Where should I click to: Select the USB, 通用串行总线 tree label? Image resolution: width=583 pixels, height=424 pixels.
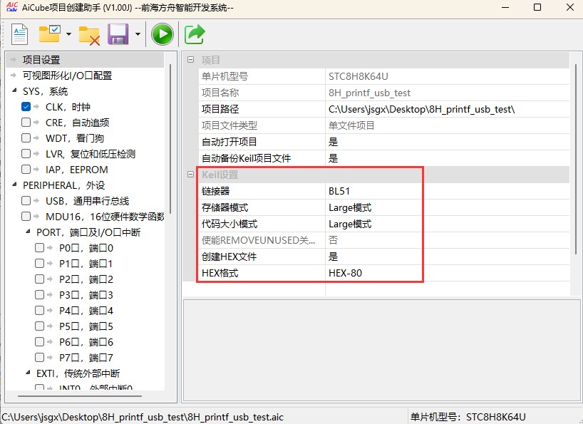[x=88, y=201]
